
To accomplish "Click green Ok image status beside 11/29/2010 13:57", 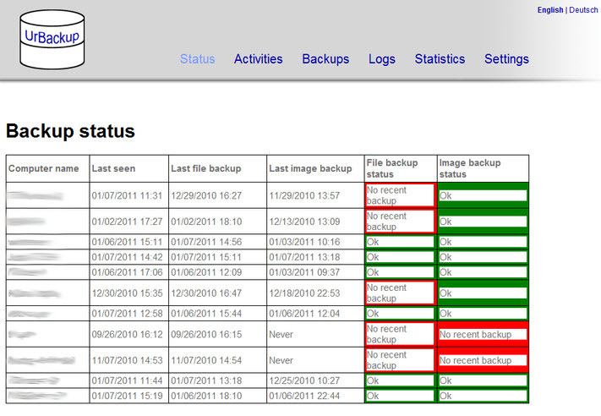I will pyautogui.click(x=483, y=195).
